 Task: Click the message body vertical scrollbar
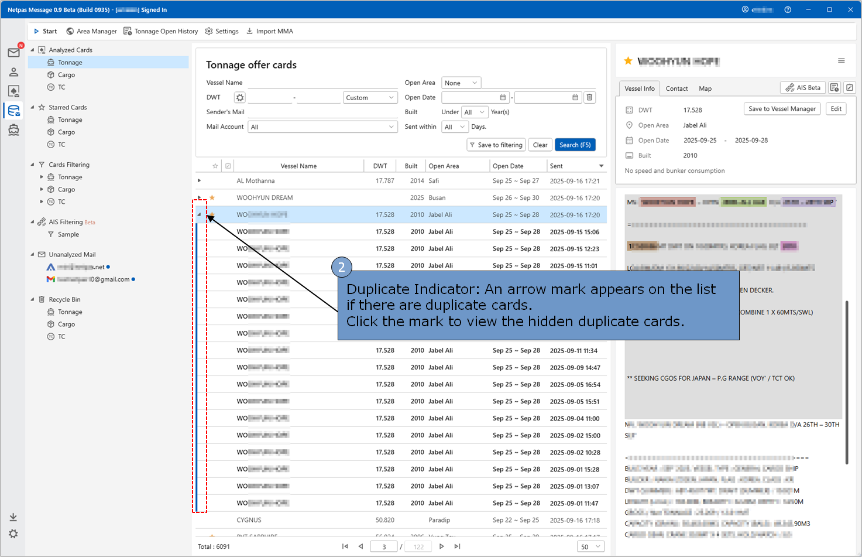tap(846, 382)
